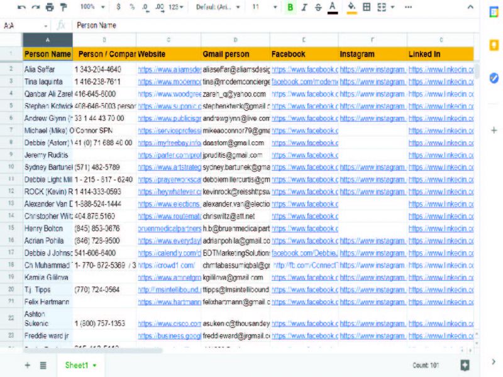Click the Undo icon in toolbar
This screenshot has height=377, width=503.
tap(22, 7)
